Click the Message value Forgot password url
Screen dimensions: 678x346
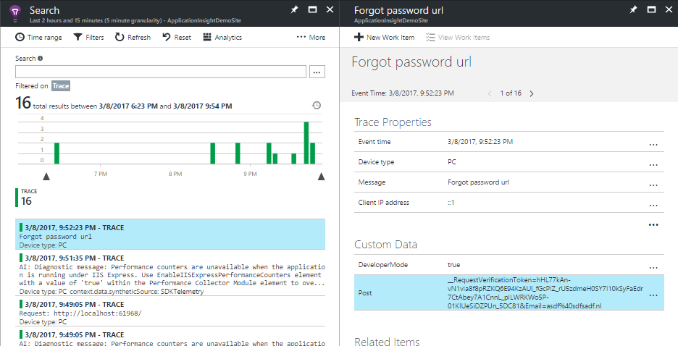[x=478, y=182]
